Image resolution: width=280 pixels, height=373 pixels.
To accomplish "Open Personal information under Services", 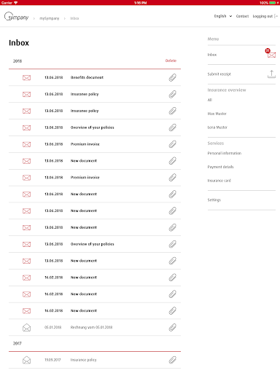I will [225, 153].
